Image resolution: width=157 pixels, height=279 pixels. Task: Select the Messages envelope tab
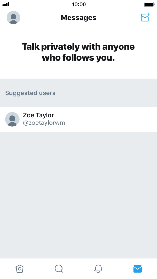[x=137, y=269]
